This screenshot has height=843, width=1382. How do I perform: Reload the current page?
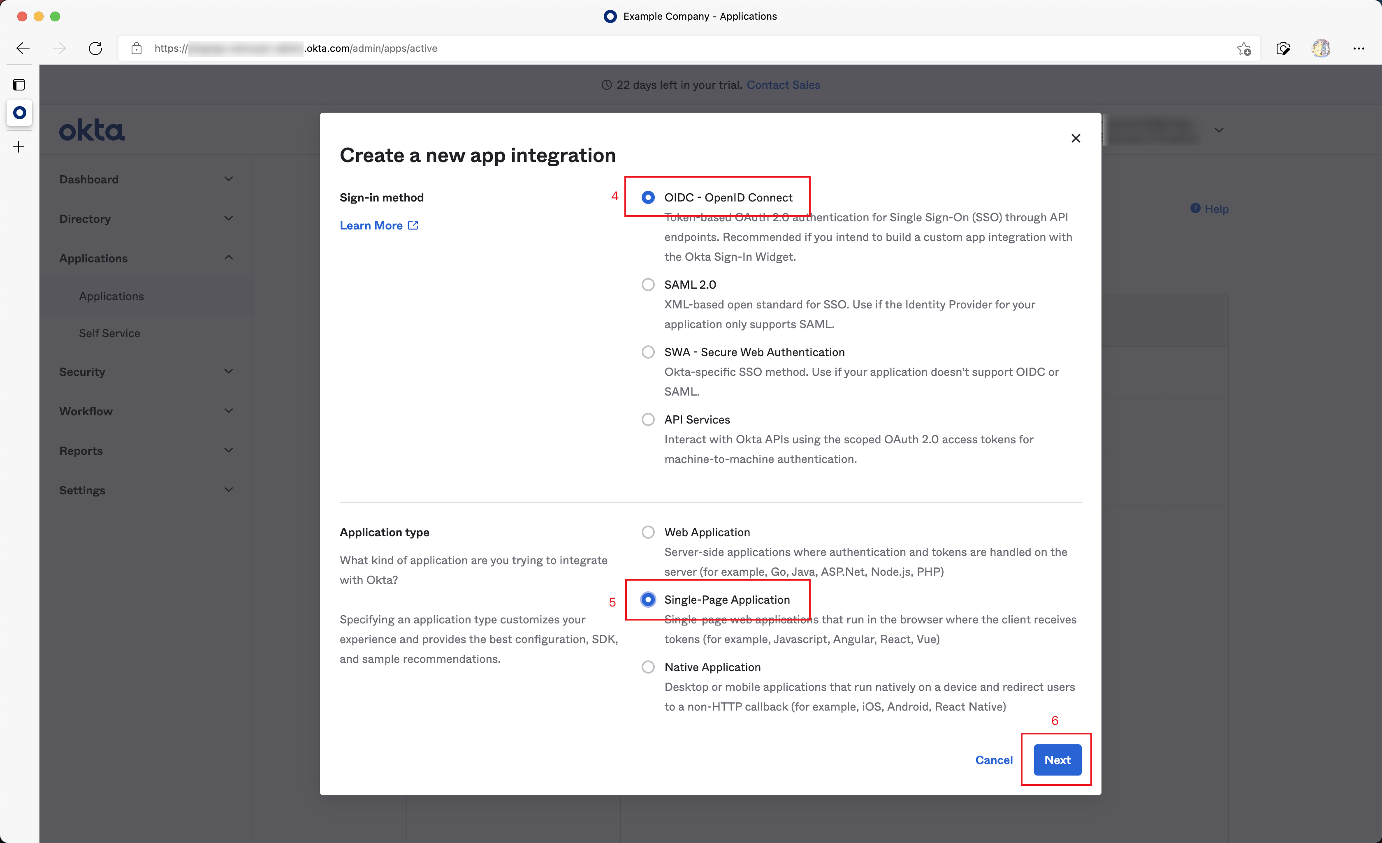tap(95, 48)
